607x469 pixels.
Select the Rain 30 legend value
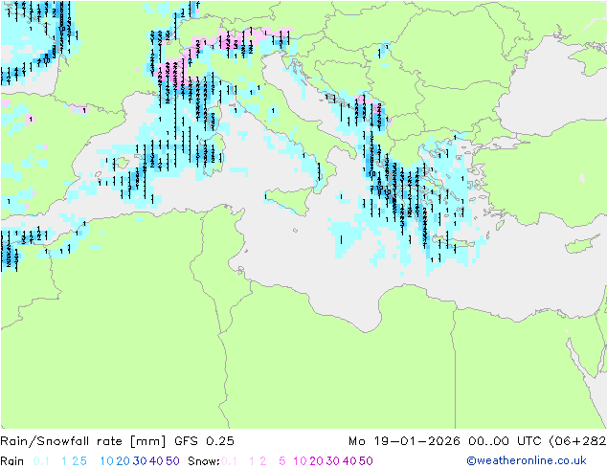[x=140, y=461]
